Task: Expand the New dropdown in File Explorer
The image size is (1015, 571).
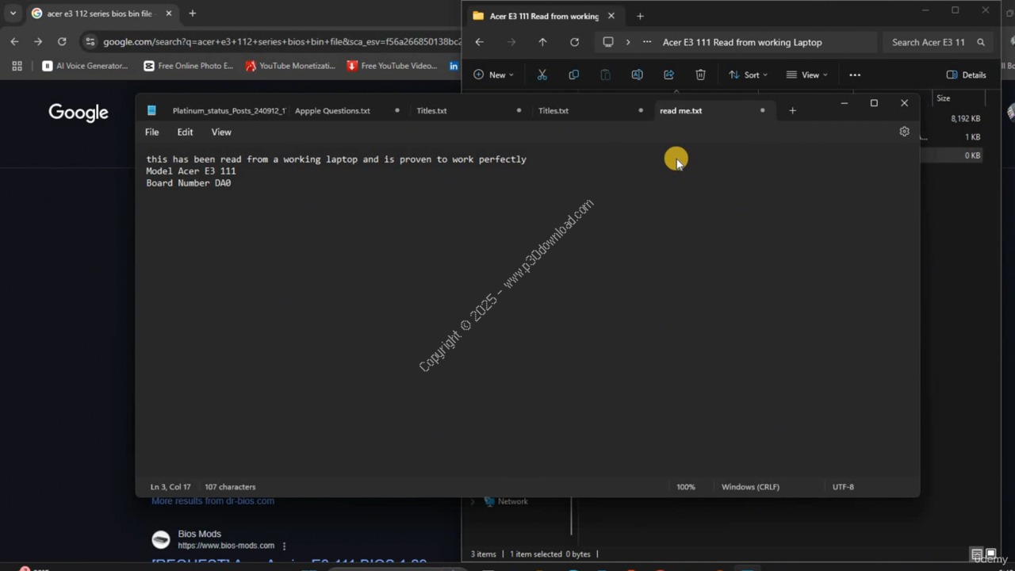Action: click(x=493, y=75)
